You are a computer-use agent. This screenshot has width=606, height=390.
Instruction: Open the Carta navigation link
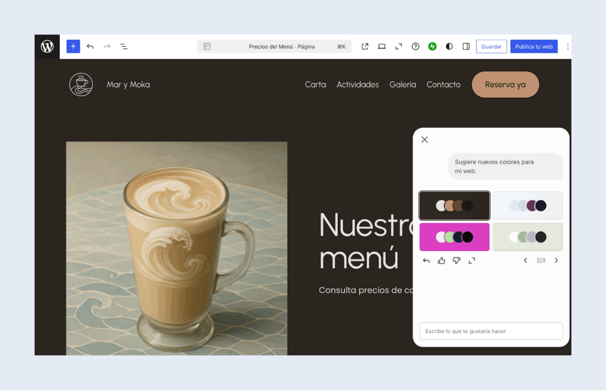pyautogui.click(x=315, y=85)
